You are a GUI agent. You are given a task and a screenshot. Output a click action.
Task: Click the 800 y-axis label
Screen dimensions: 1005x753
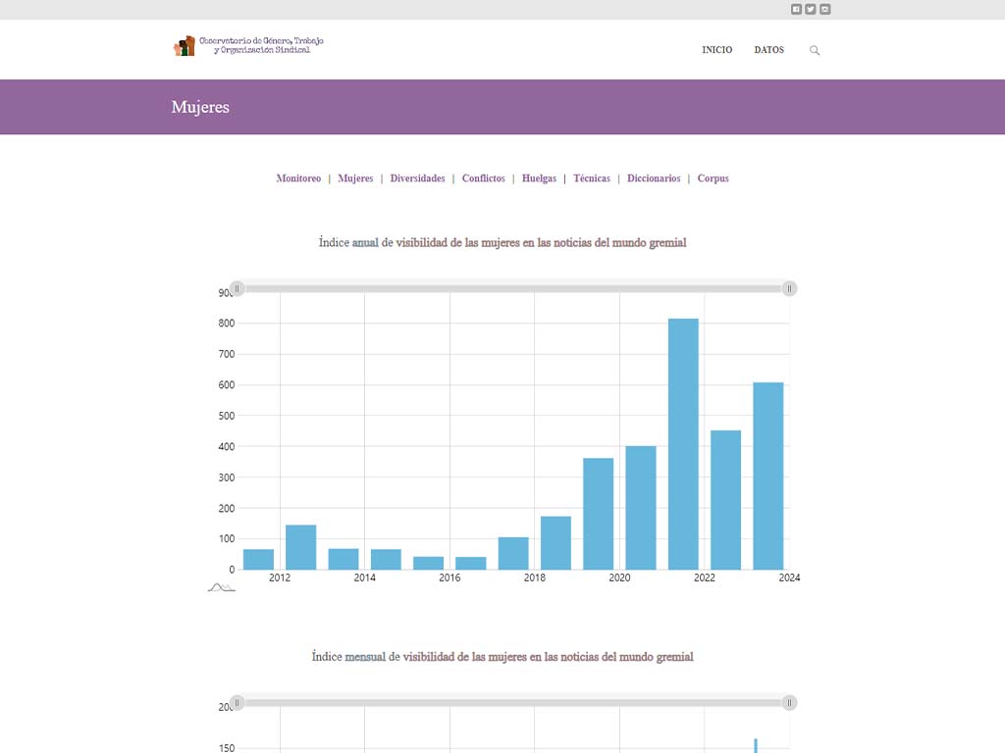227,324
